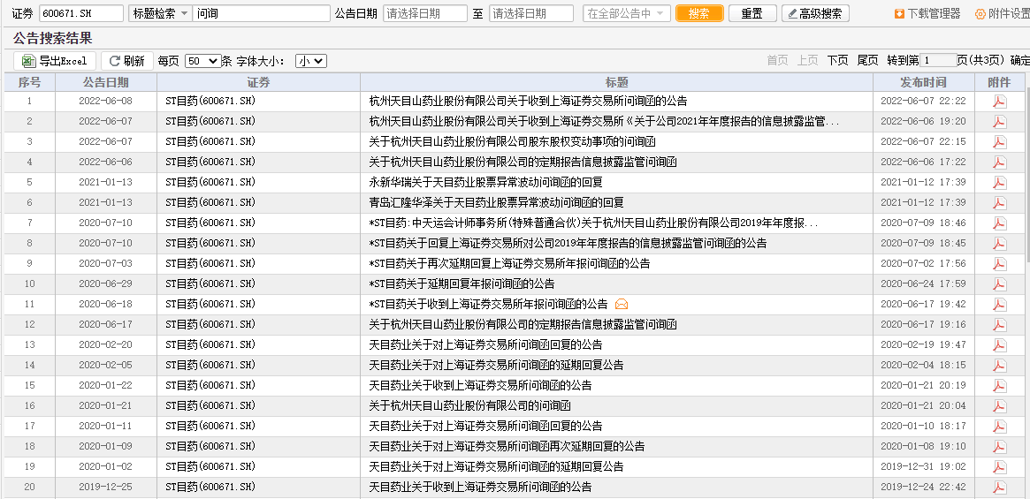Image resolution: width=1030 pixels, height=499 pixels.
Task: Click the start date field for 公告日期
Action: coord(425,13)
